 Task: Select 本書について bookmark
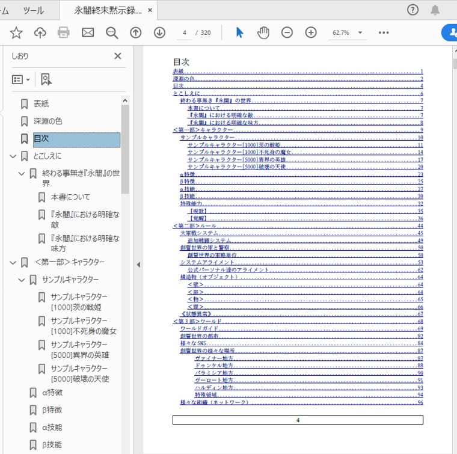click(70, 197)
